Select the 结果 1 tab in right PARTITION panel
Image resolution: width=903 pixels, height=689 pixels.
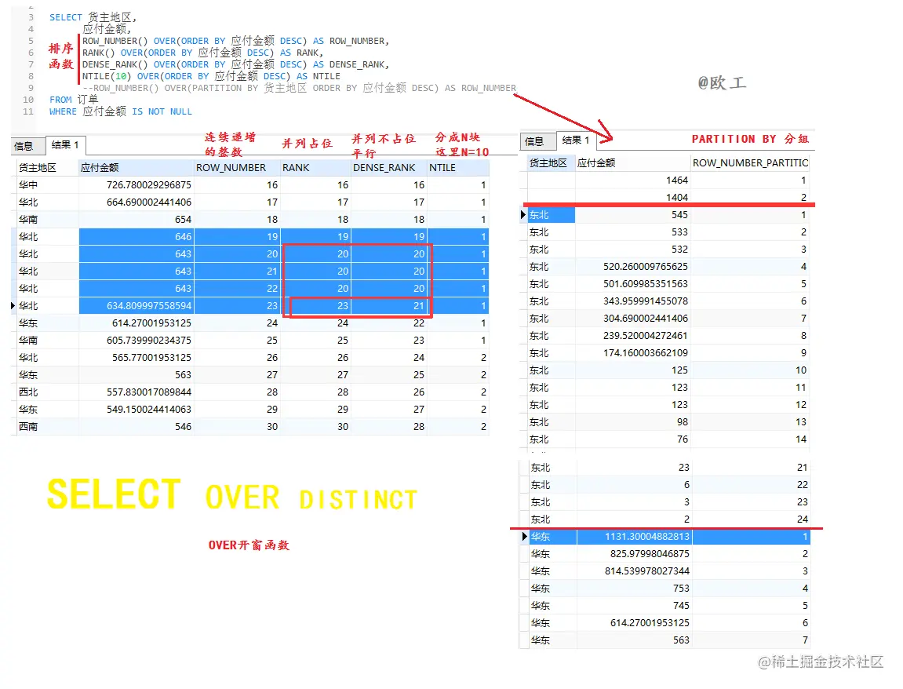click(x=575, y=140)
